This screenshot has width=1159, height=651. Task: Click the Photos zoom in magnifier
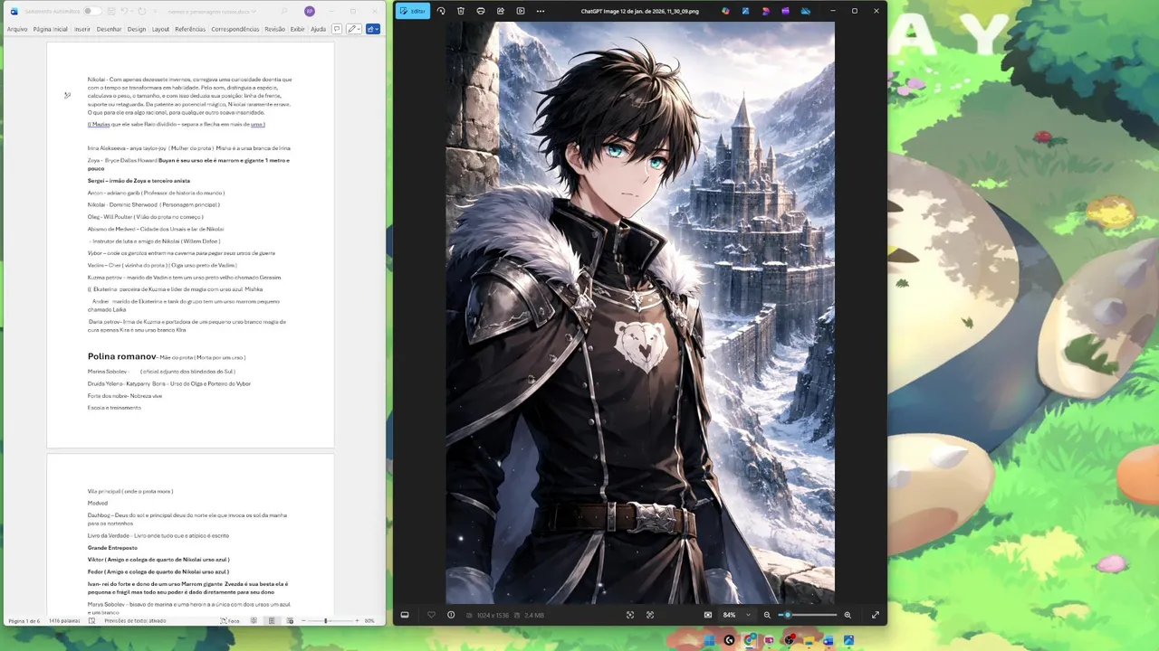pos(848,615)
